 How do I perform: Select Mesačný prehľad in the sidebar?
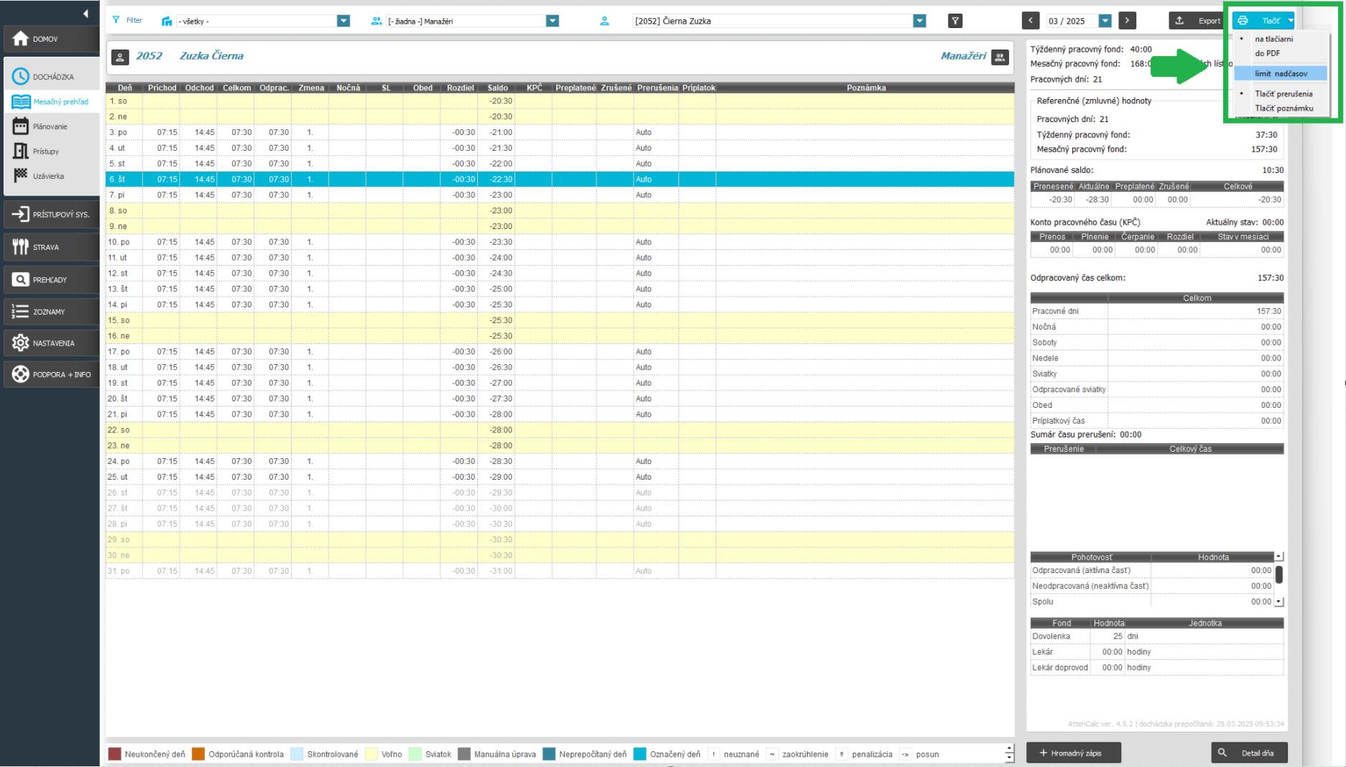click(x=51, y=102)
